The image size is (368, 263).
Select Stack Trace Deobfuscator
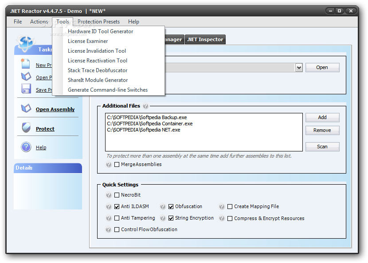point(109,70)
